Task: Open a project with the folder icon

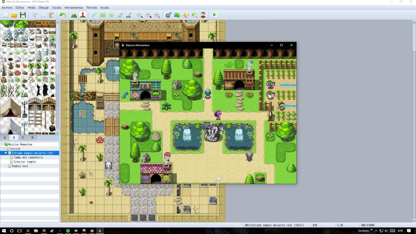Action: tap(14, 15)
